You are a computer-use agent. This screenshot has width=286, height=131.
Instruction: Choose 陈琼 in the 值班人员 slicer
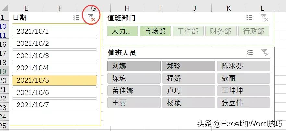point(134,78)
